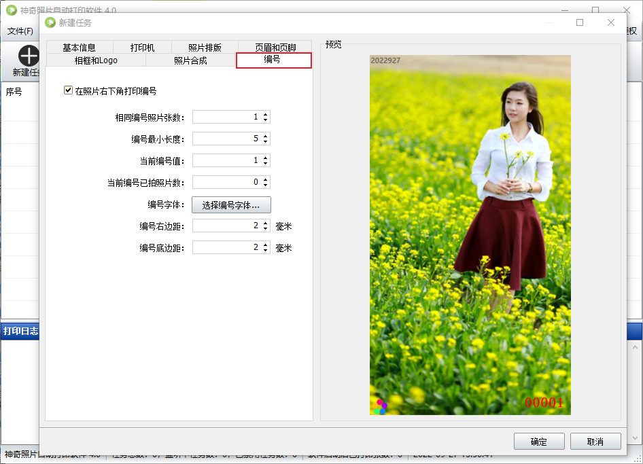The height and width of the screenshot is (464, 643).
Task: Click the colorful logo in preview corner
Action: (x=380, y=407)
